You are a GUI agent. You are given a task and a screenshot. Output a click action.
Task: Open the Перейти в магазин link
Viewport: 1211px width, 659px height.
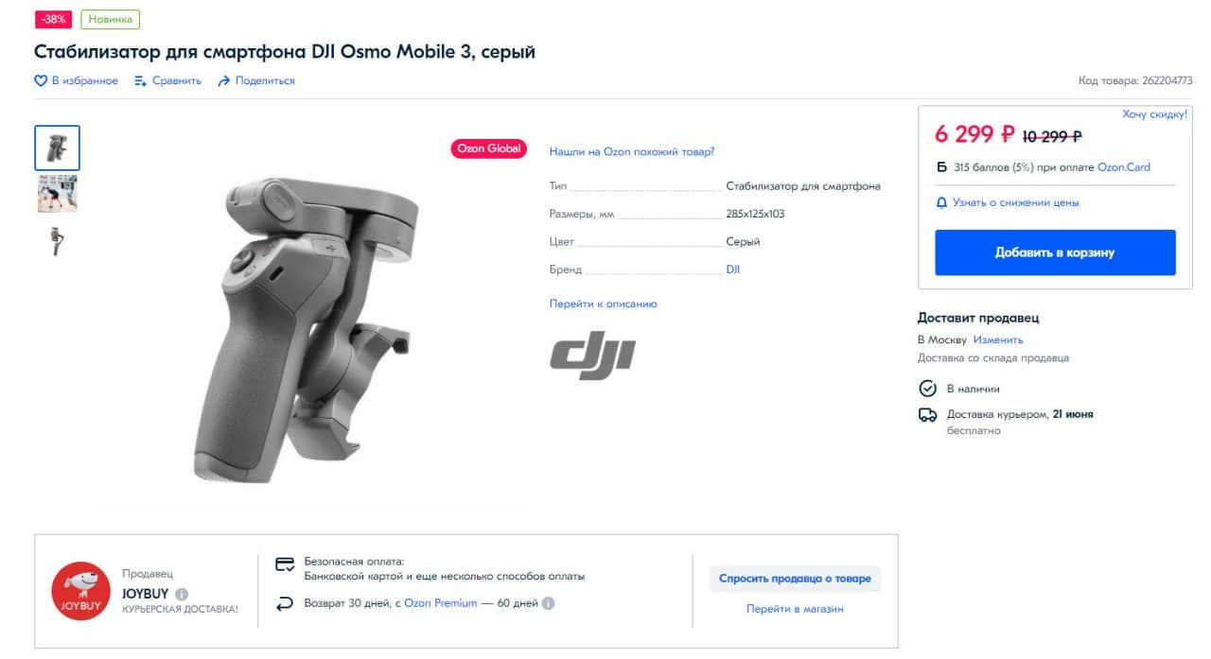coord(795,609)
